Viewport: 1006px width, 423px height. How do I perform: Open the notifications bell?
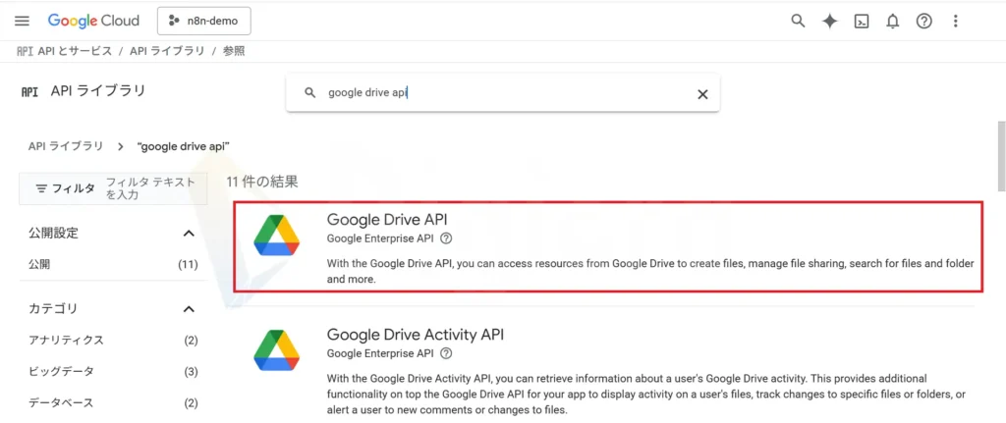[892, 22]
